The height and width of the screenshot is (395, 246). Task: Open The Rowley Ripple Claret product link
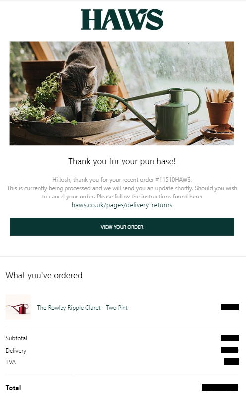point(82,308)
